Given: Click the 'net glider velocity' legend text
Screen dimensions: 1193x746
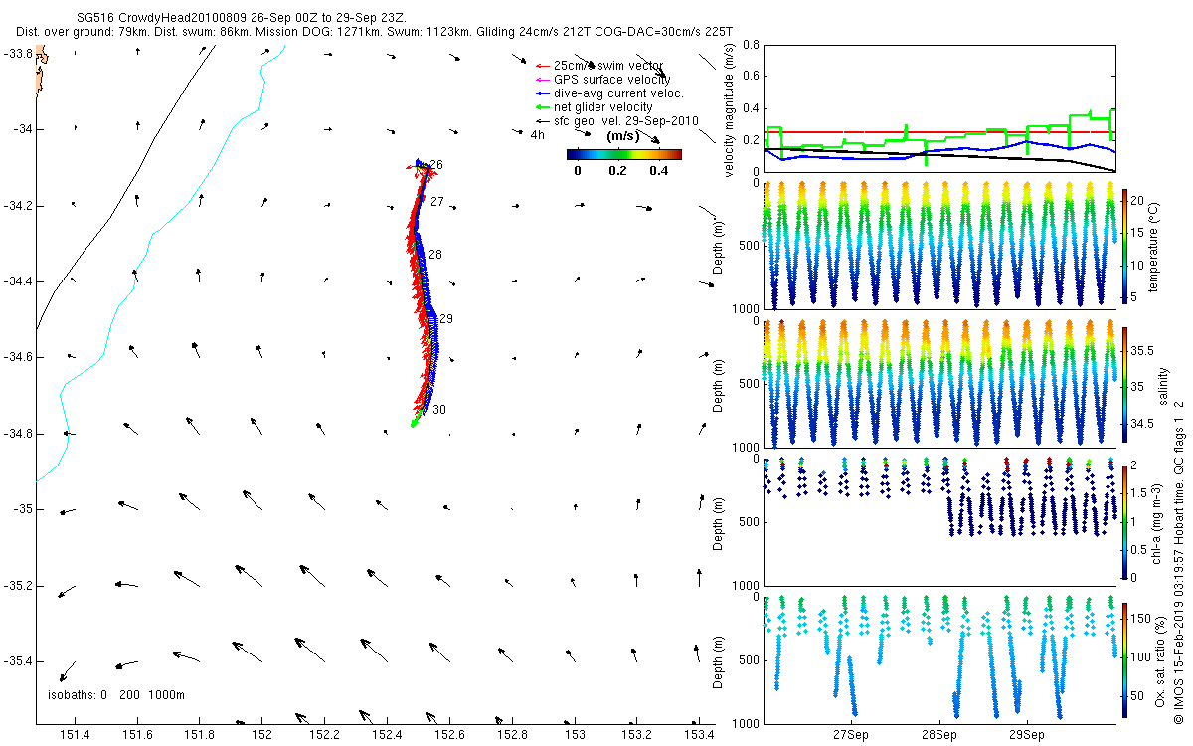Looking at the screenshot, I should (x=603, y=107).
